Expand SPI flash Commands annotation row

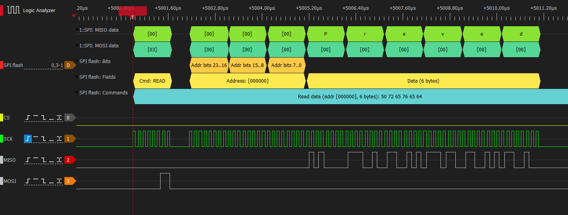[77, 92]
